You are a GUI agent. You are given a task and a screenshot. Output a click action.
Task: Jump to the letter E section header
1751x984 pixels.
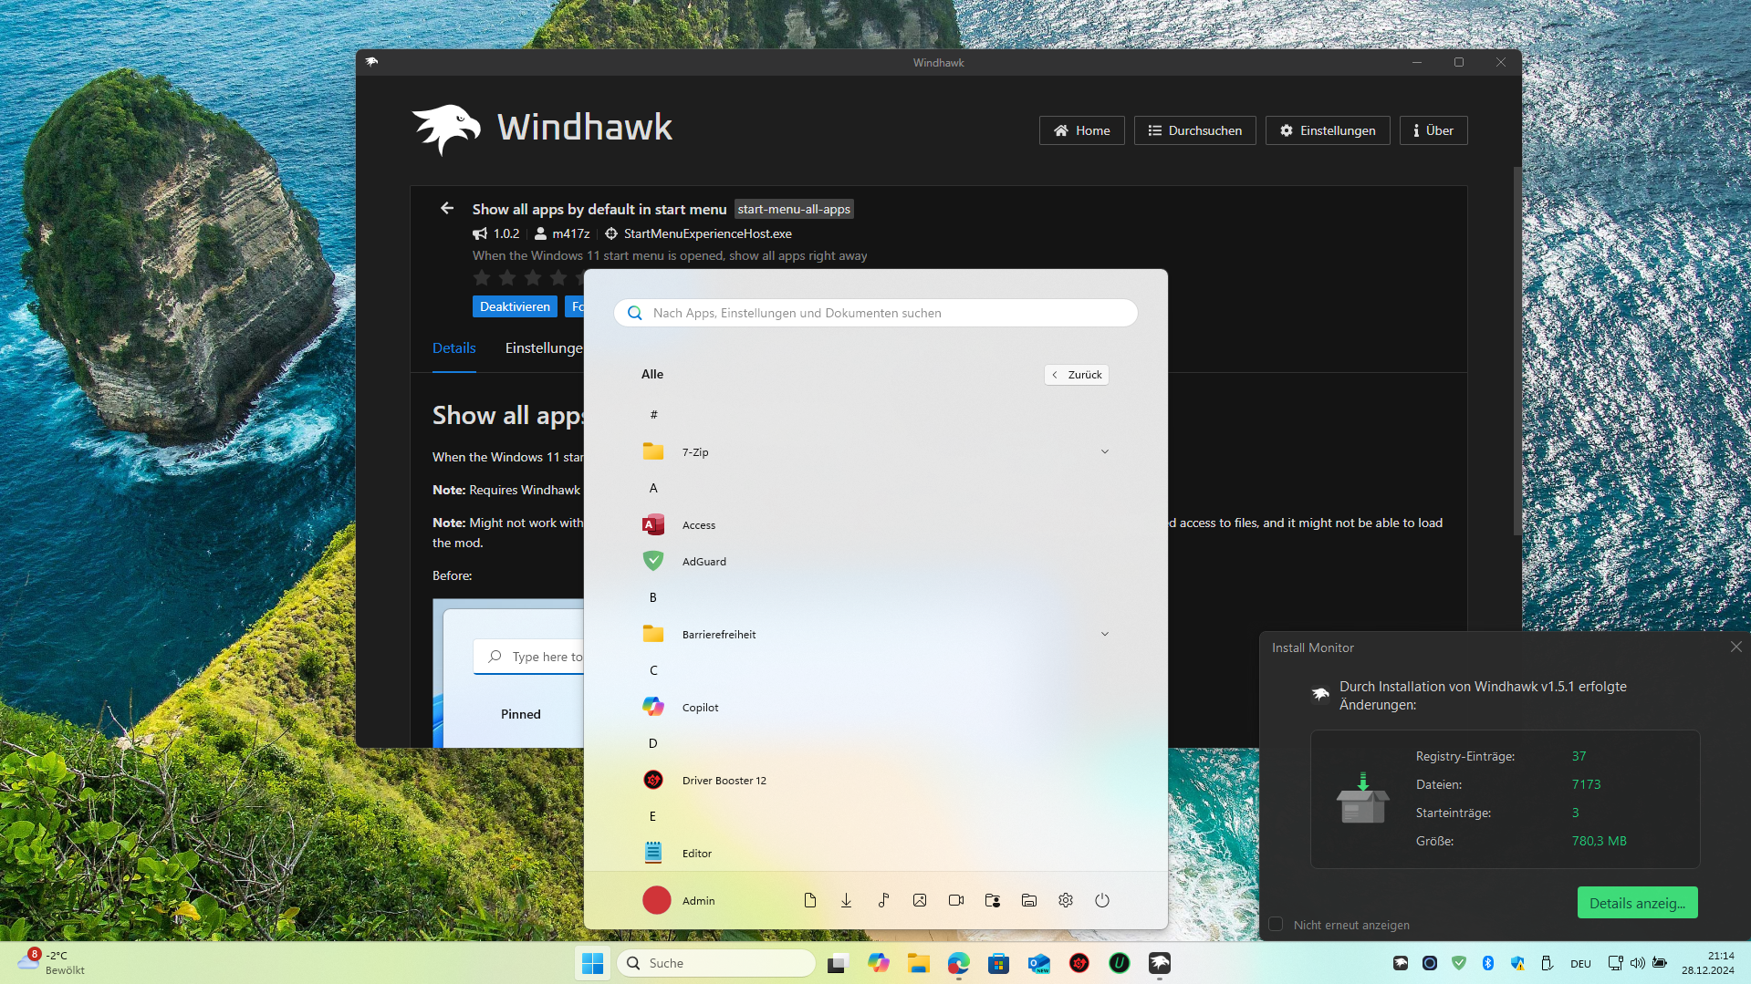click(x=653, y=816)
